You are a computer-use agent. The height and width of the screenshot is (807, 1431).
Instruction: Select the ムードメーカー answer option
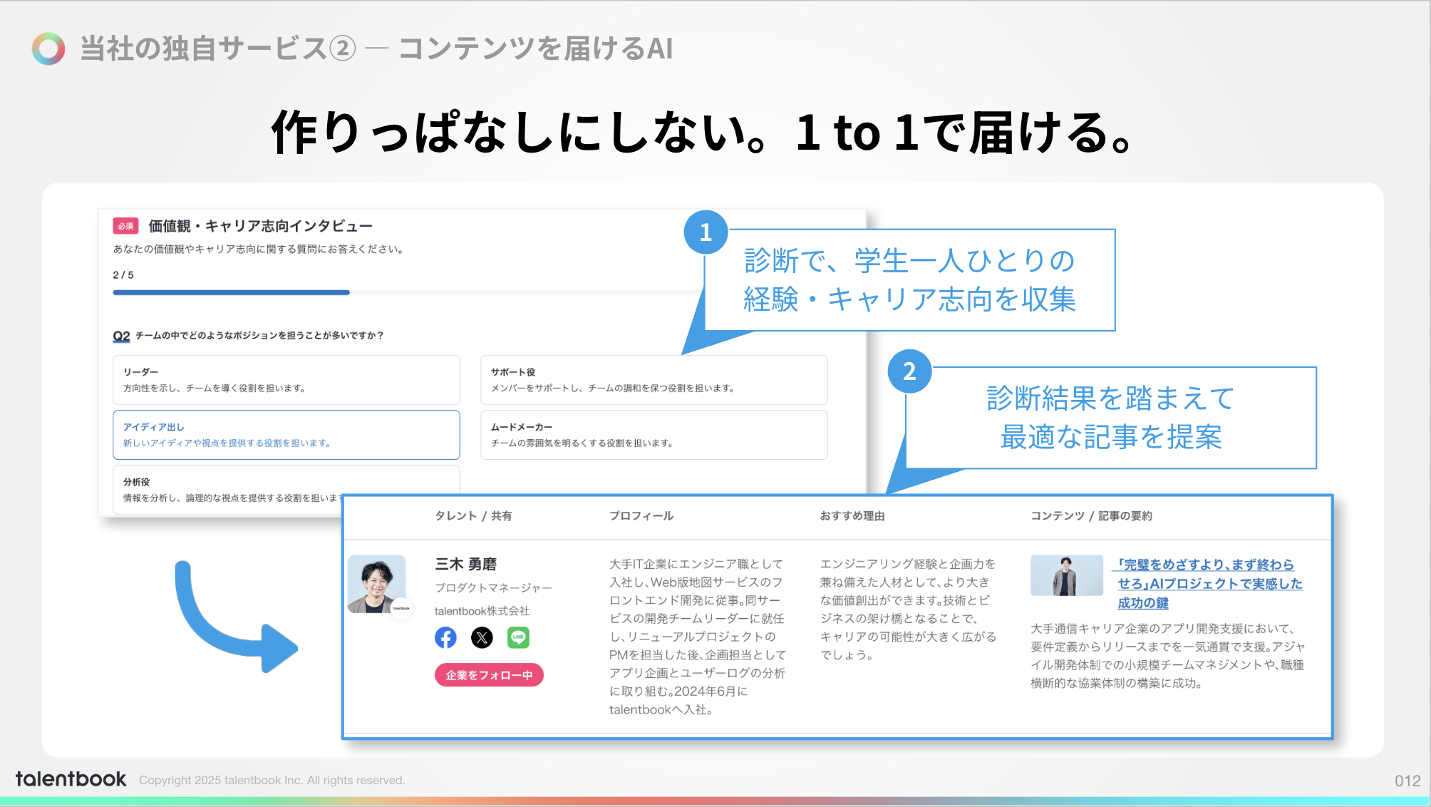point(653,435)
